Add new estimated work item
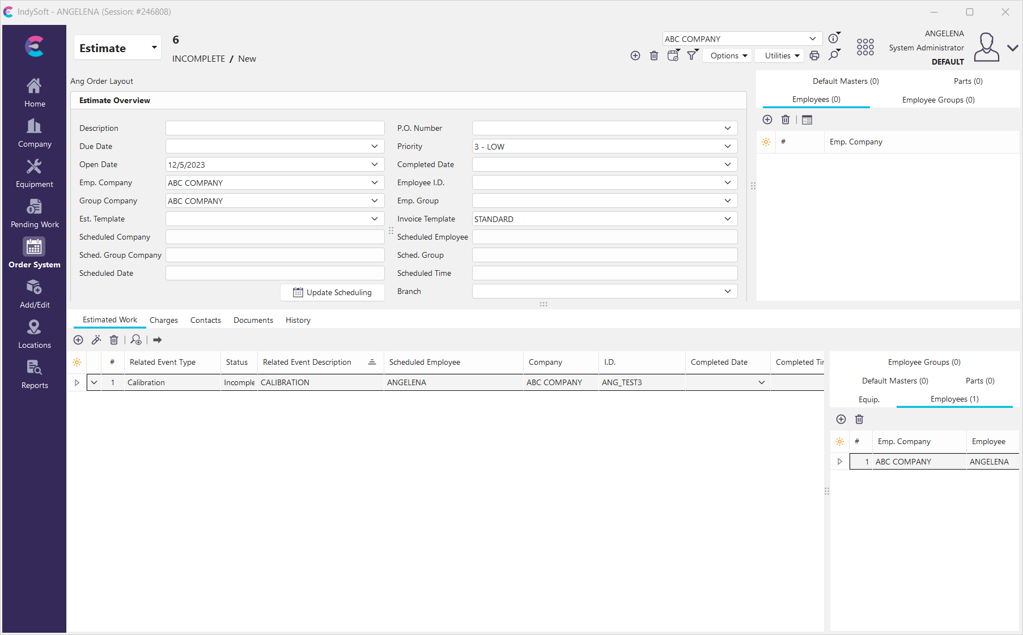The height and width of the screenshot is (635, 1023). pyautogui.click(x=78, y=340)
